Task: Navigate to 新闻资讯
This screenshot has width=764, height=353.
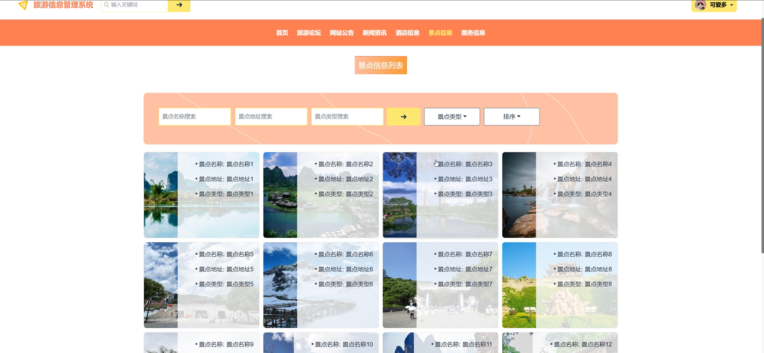Action: tap(374, 33)
